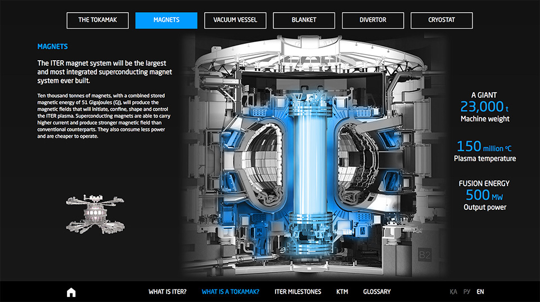This screenshot has width=540, height=302.
Task: Click the 'A GIANT' label
Action: (484, 95)
